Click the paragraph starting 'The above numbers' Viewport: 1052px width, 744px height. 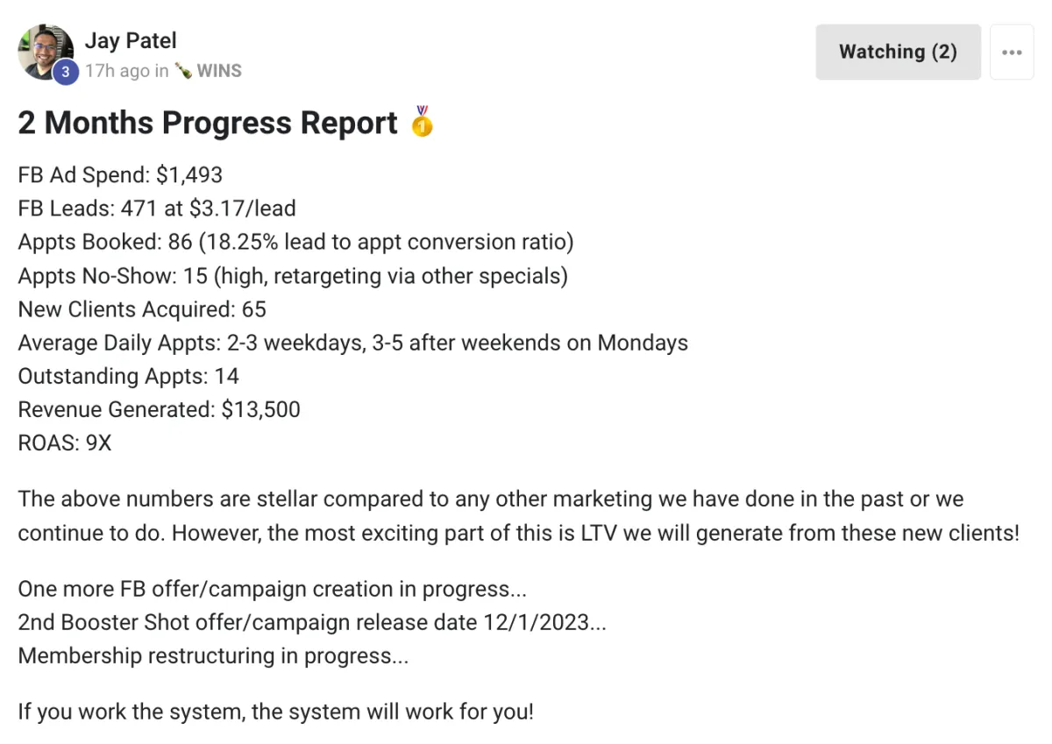[x=519, y=516]
